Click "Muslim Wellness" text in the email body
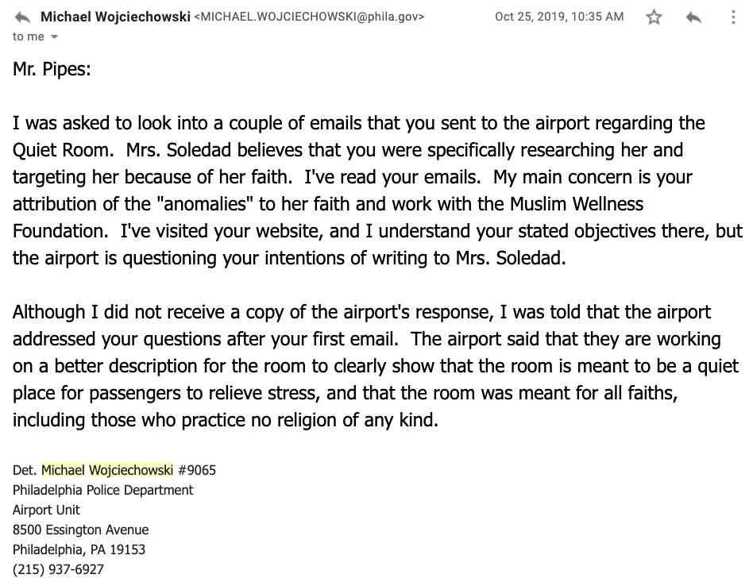The height and width of the screenshot is (586, 749). tap(577, 204)
